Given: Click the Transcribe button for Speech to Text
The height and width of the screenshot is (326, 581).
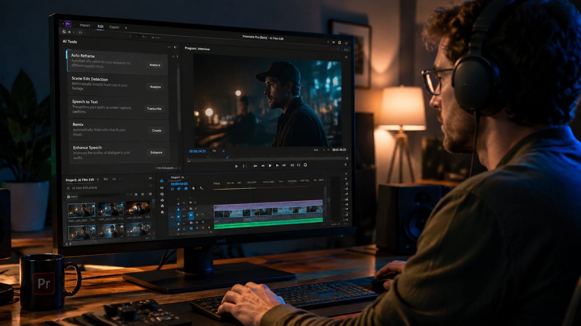Looking at the screenshot, I should click(x=154, y=109).
